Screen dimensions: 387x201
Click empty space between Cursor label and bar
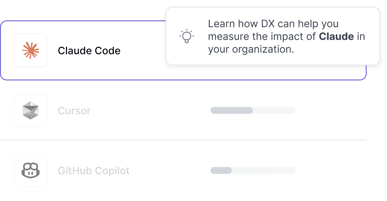coord(150,110)
